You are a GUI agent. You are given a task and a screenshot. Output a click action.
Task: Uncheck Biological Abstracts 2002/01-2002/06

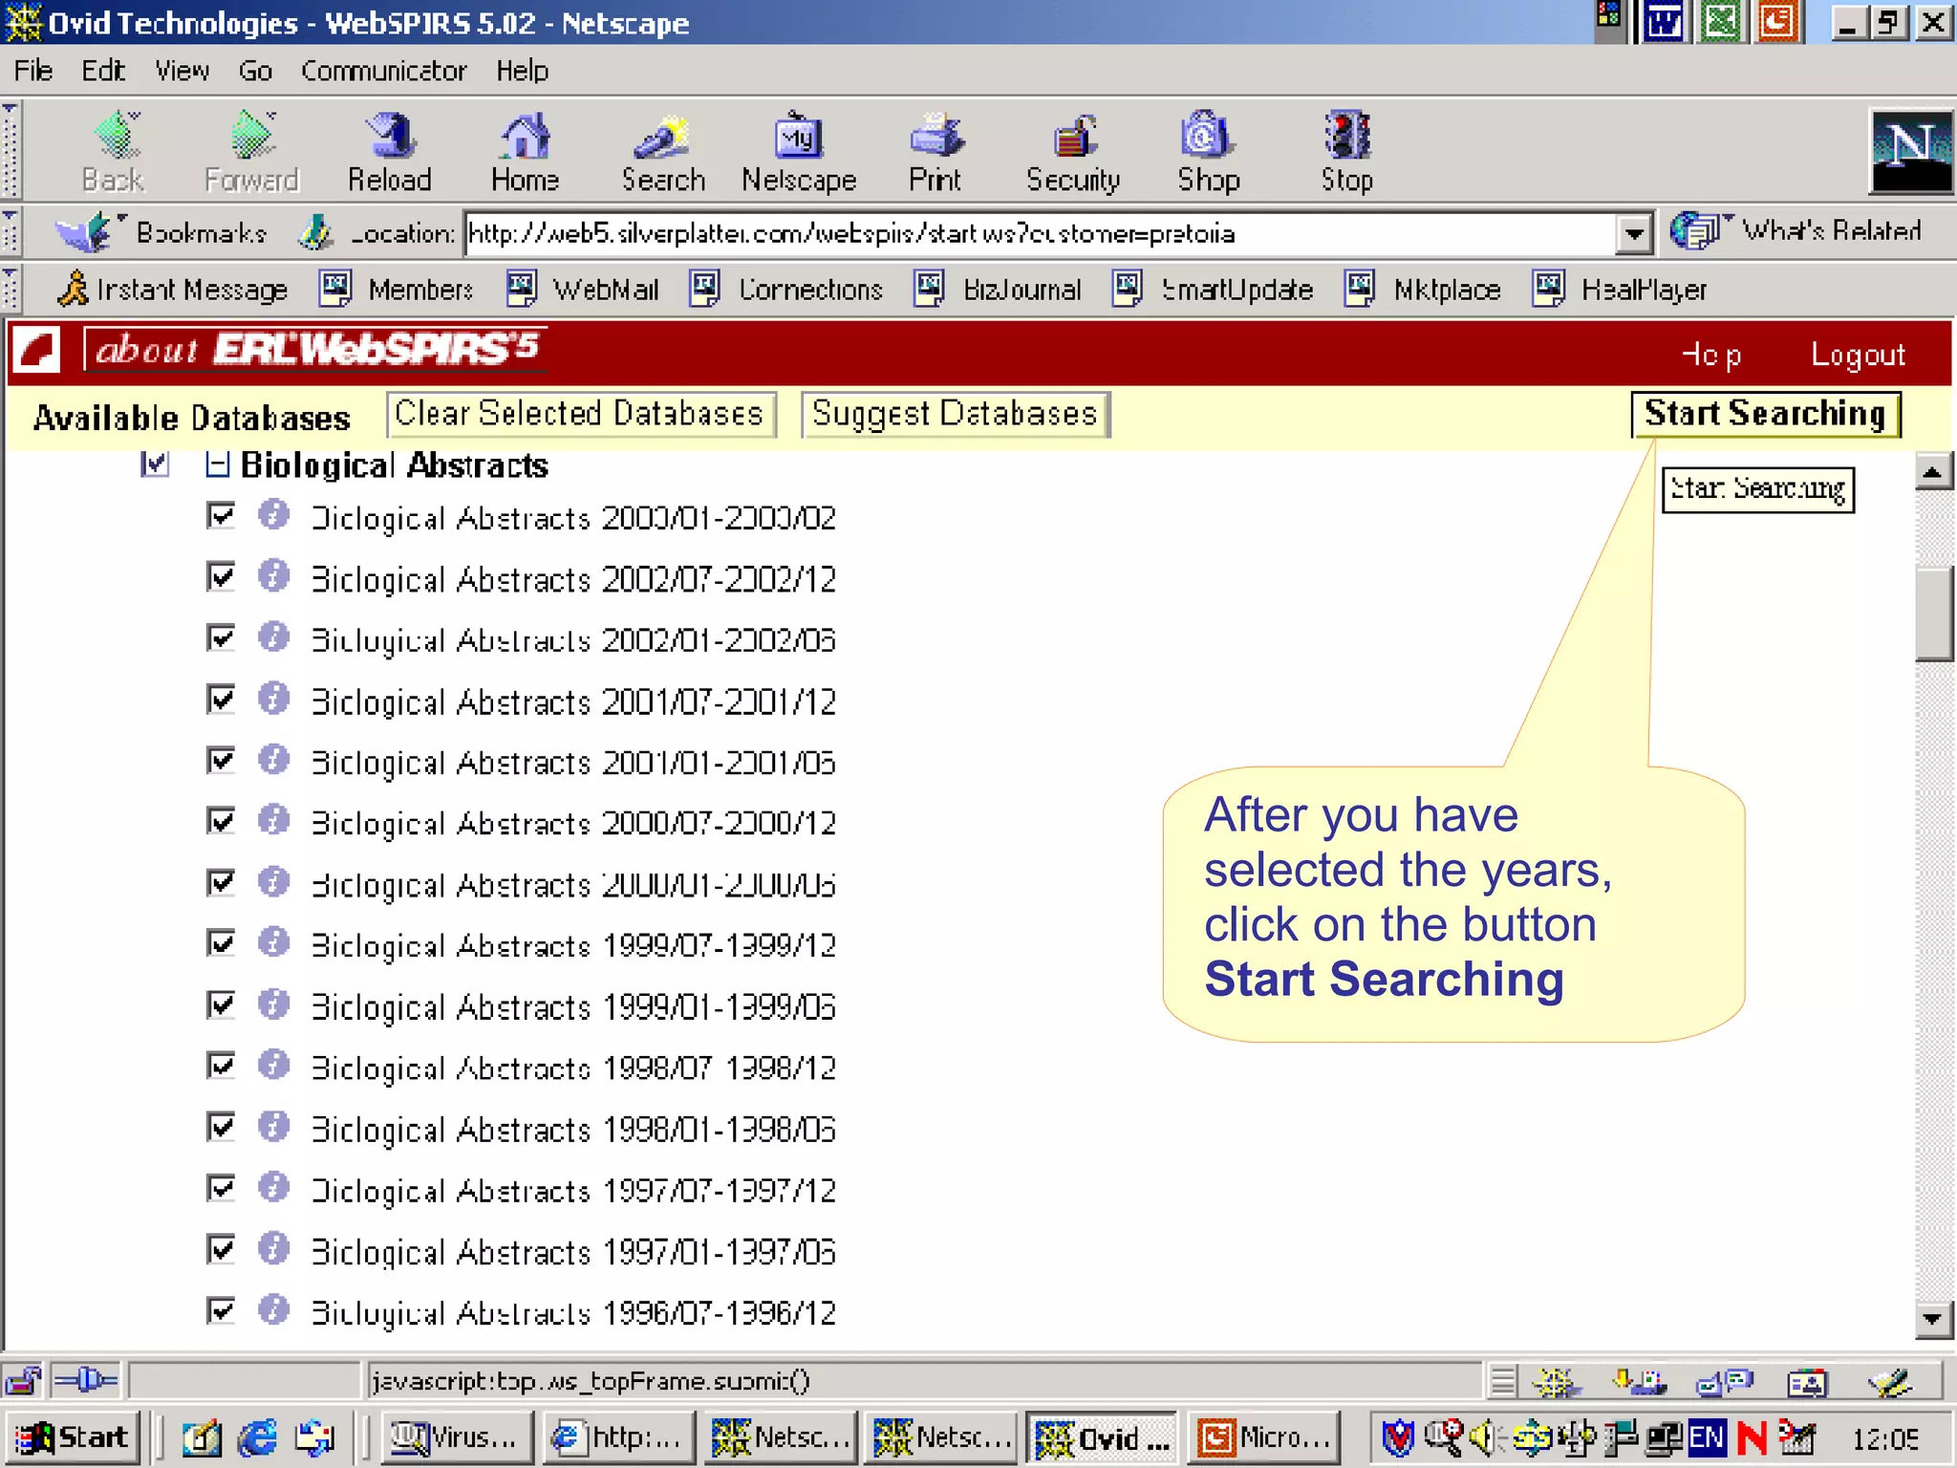221,638
